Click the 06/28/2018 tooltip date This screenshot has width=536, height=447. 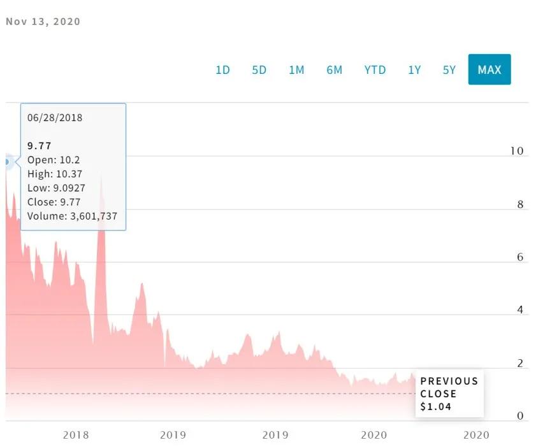coord(55,118)
